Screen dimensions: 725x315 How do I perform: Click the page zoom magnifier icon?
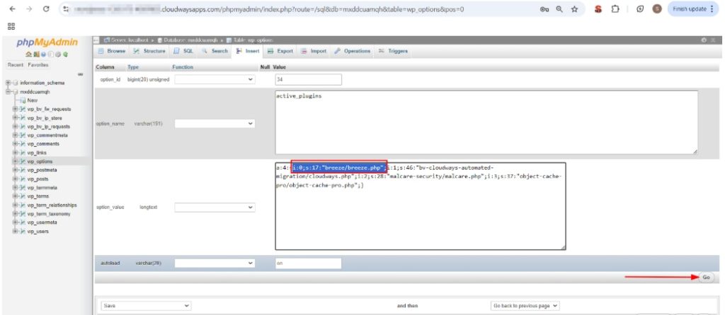point(558,9)
